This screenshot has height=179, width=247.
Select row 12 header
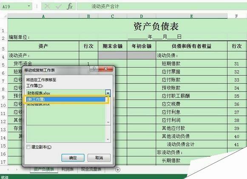click(x=3, y=120)
